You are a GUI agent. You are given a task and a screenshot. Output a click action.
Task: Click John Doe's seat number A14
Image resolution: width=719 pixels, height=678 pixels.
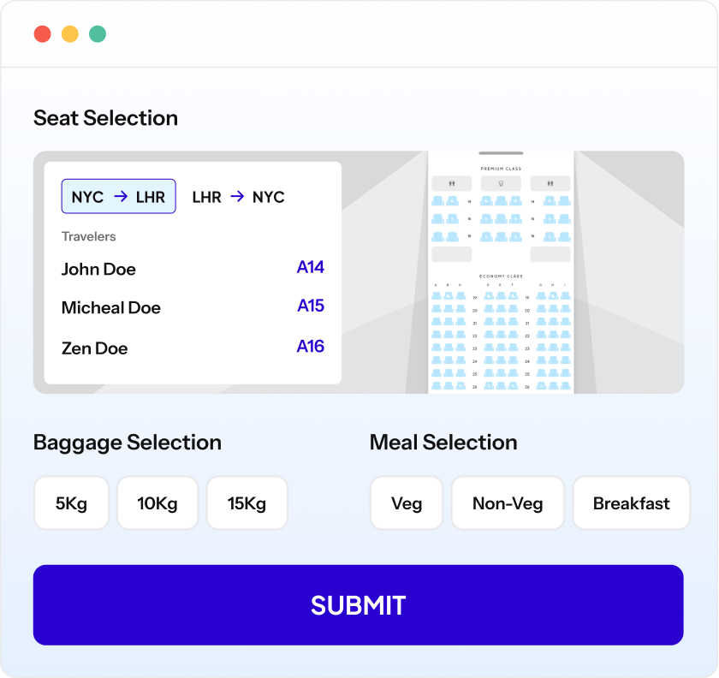pyautogui.click(x=311, y=268)
